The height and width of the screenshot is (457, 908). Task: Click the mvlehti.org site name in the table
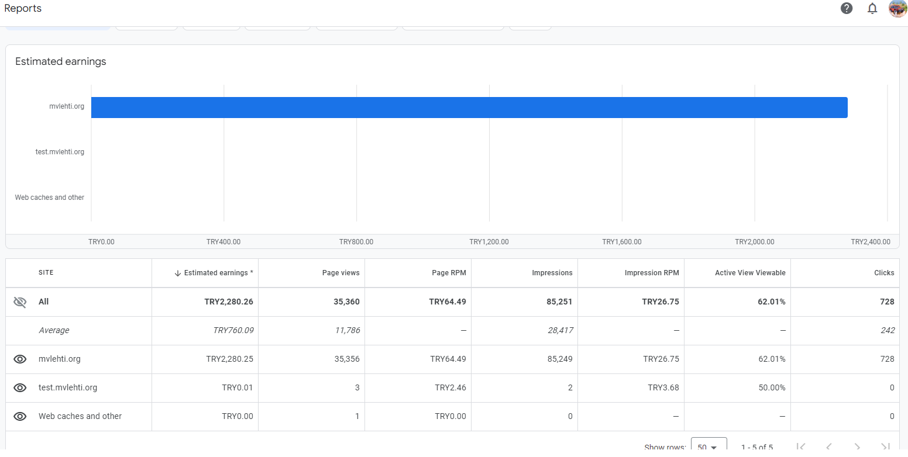[x=60, y=359]
